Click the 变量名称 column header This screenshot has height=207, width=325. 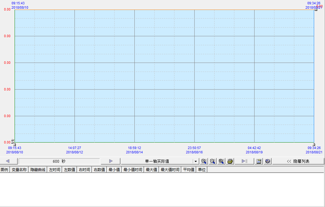click(x=19, y=170)
